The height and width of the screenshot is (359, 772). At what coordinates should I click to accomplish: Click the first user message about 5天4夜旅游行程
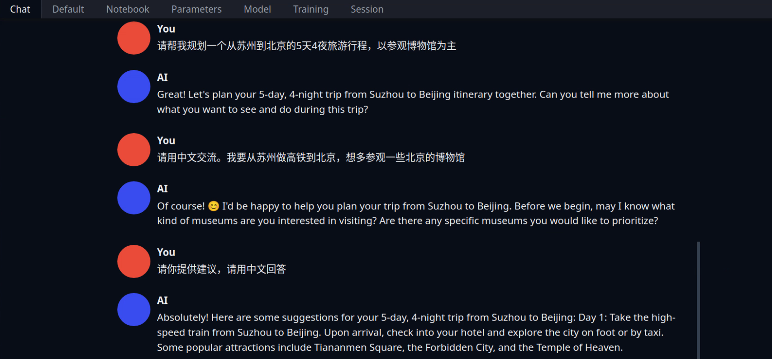[x=306, y=46]
